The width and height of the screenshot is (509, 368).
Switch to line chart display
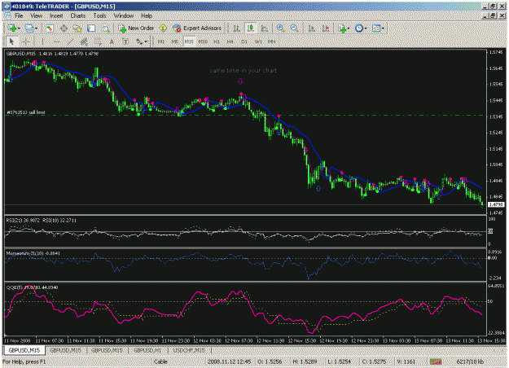point(265,28)
